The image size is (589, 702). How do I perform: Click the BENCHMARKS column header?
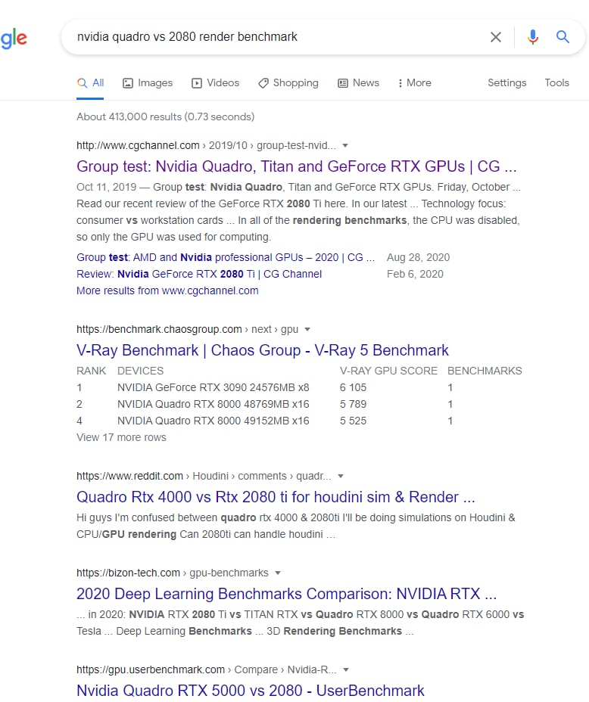coord(485,371)
